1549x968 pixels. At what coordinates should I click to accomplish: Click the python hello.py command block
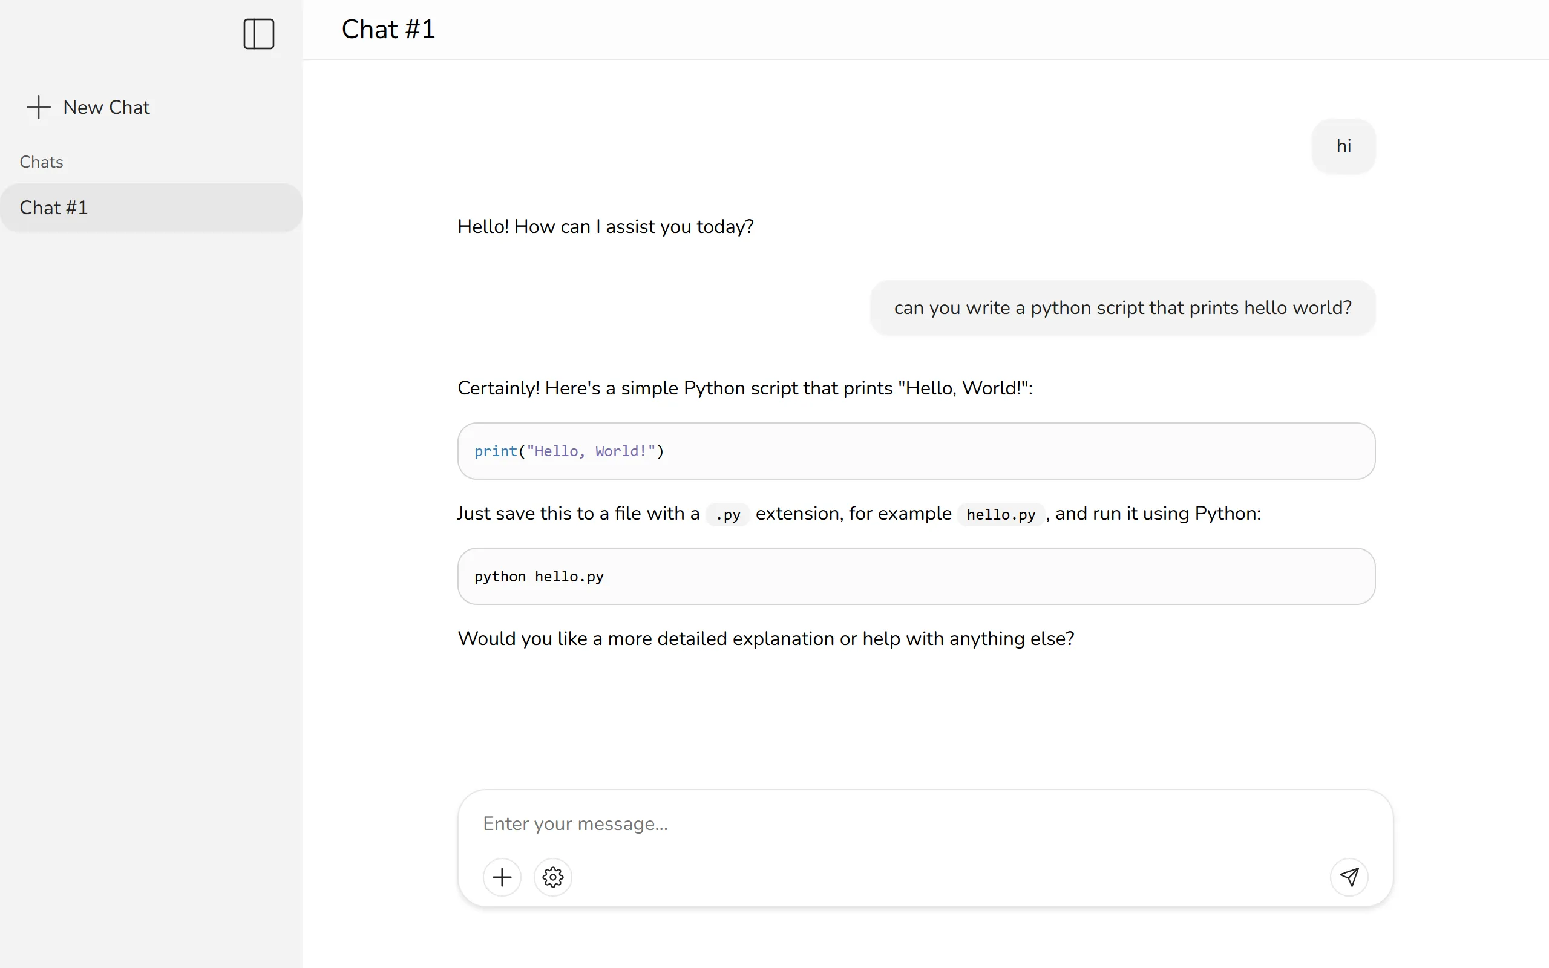click(x=916, y=576)
